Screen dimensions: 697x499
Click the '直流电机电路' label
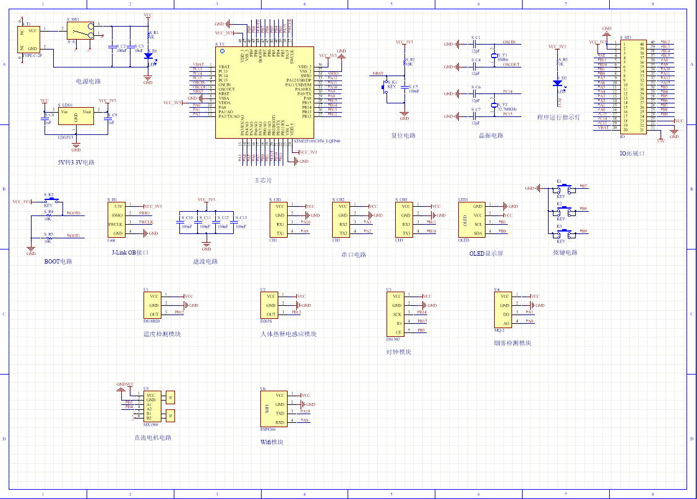(x=153, y=438)
